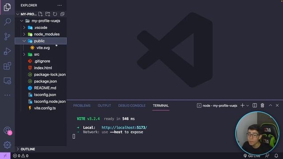283x159 pixels.
Task: Open the notifications bell
Action: (x=276, y=156)
